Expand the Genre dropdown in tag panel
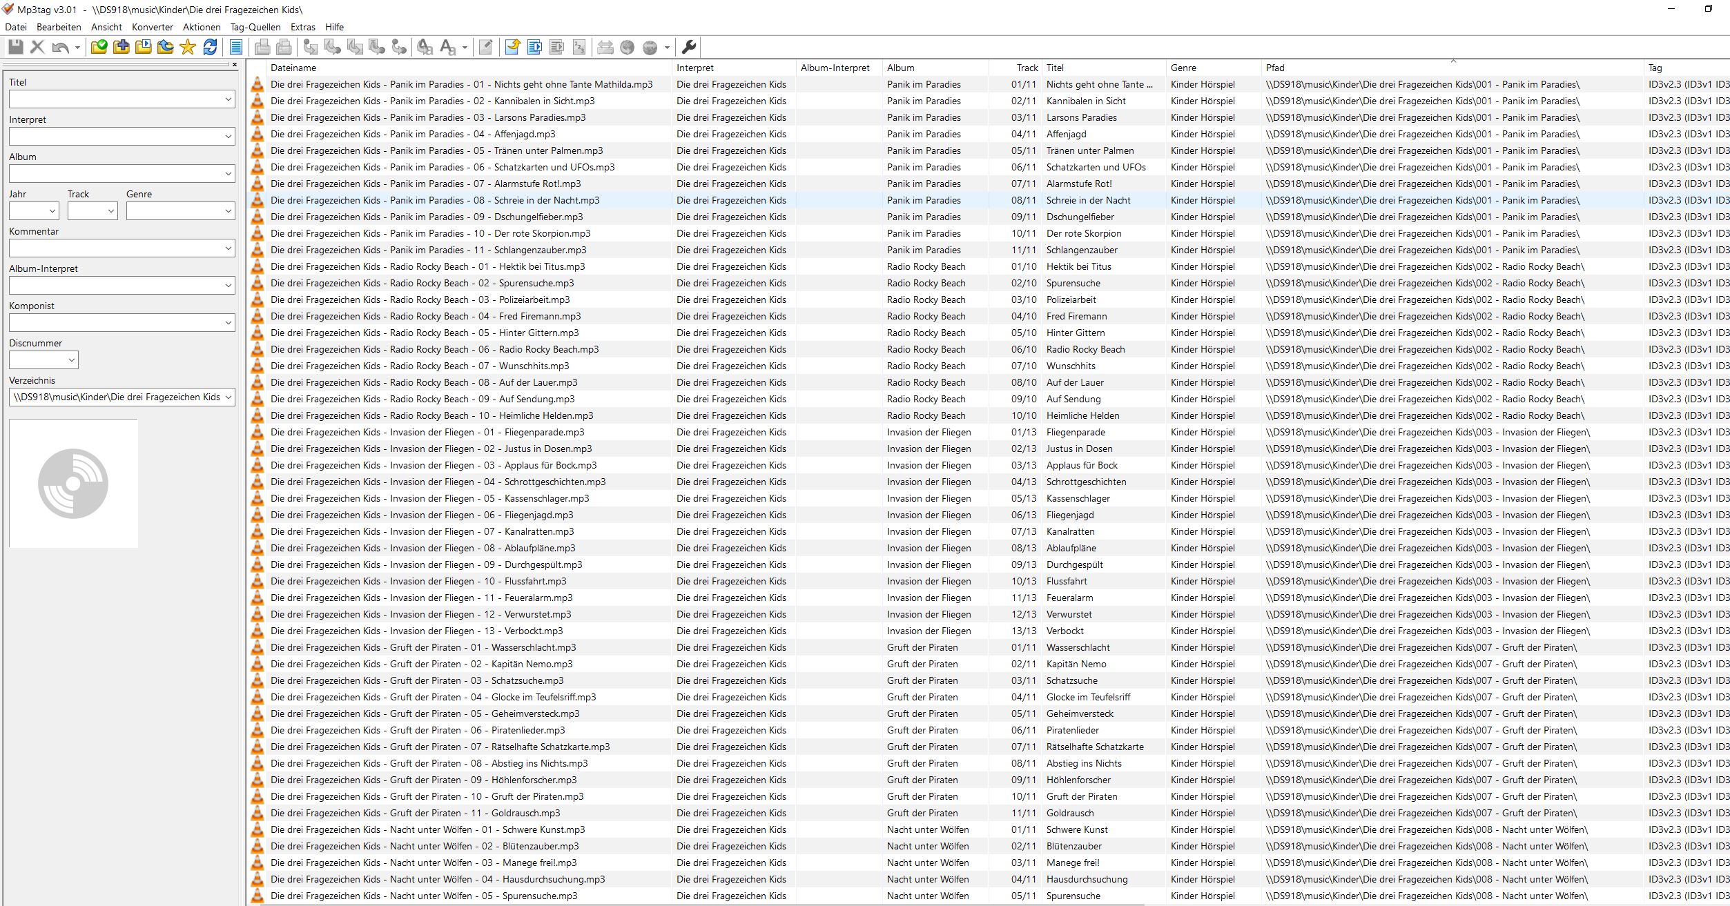This screenshot has height=906, width=1730. (x=228, y=211)
